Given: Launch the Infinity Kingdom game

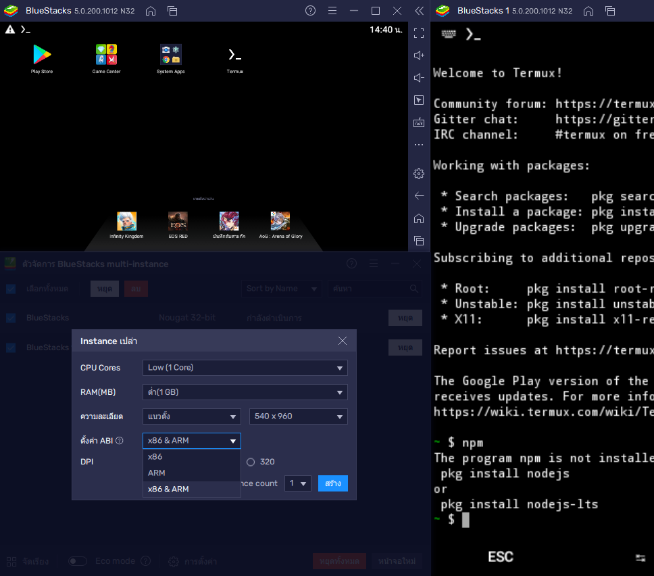Looking at the screenshot, I should 126,221.
